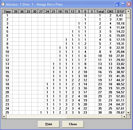Click the horizontal scrollbar thumb
Screen dimensions: 133x130
(x=36, y=117)
